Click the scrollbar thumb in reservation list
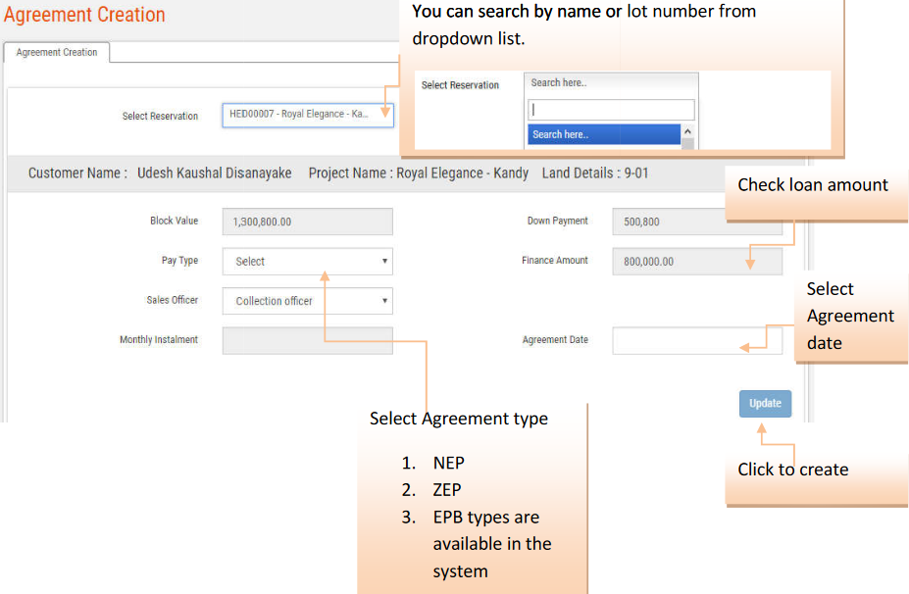This screenshot has width=909, height=594. pyautogui.click(x=687, y=143)
